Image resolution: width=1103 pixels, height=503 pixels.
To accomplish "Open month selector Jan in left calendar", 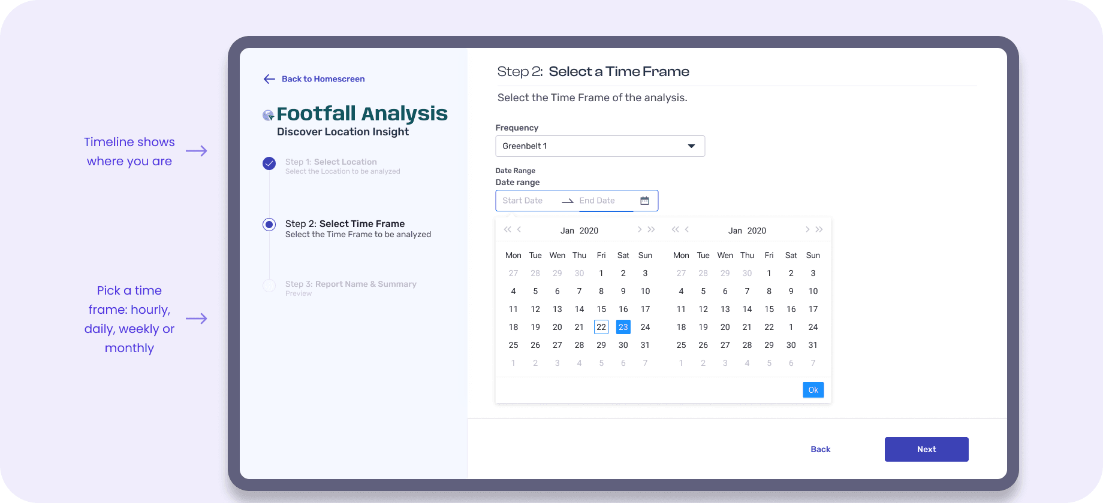I will tap(567, 231).
